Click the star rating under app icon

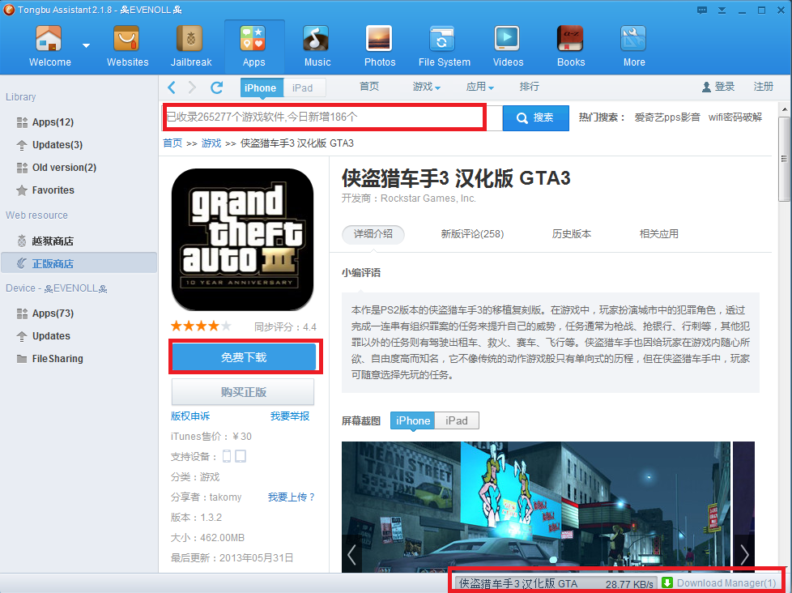click(201, 326)
